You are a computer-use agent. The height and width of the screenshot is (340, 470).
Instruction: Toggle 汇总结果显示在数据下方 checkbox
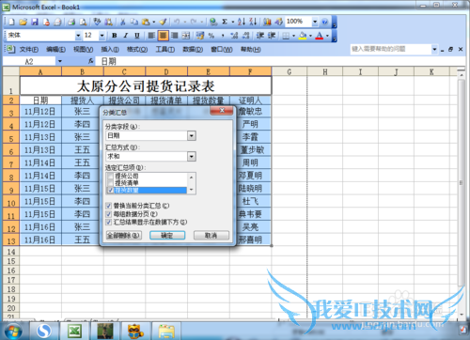tap(109, 223)
